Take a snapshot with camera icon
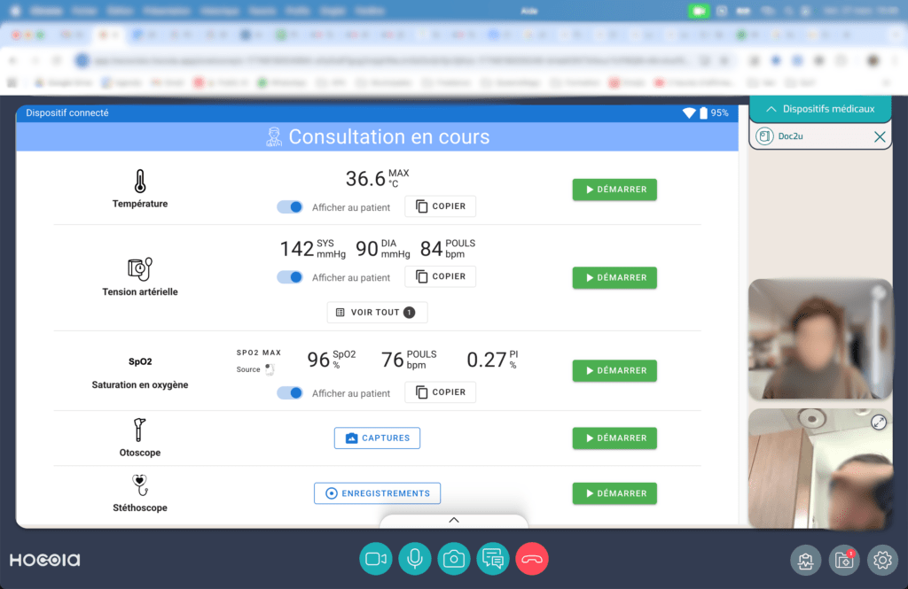The height and width of the screenshot is (589, 908). tap(454, 559)
